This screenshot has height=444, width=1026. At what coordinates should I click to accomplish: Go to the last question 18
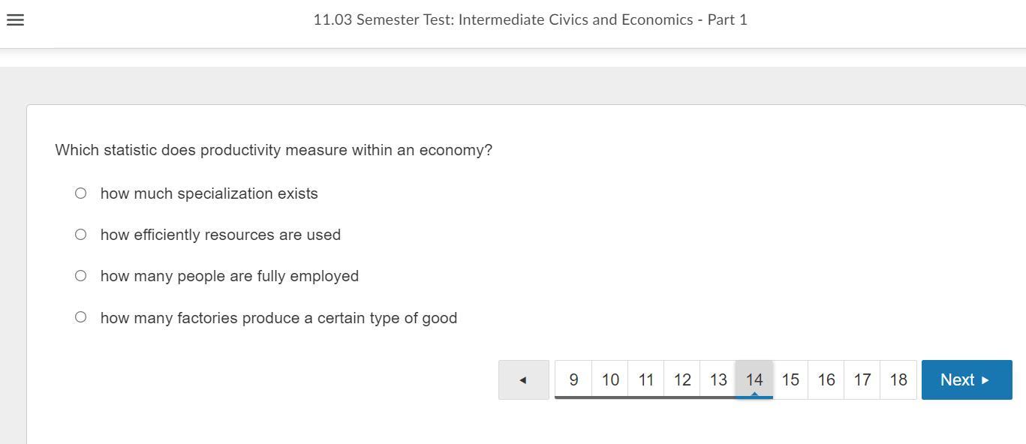coord(898,379)
